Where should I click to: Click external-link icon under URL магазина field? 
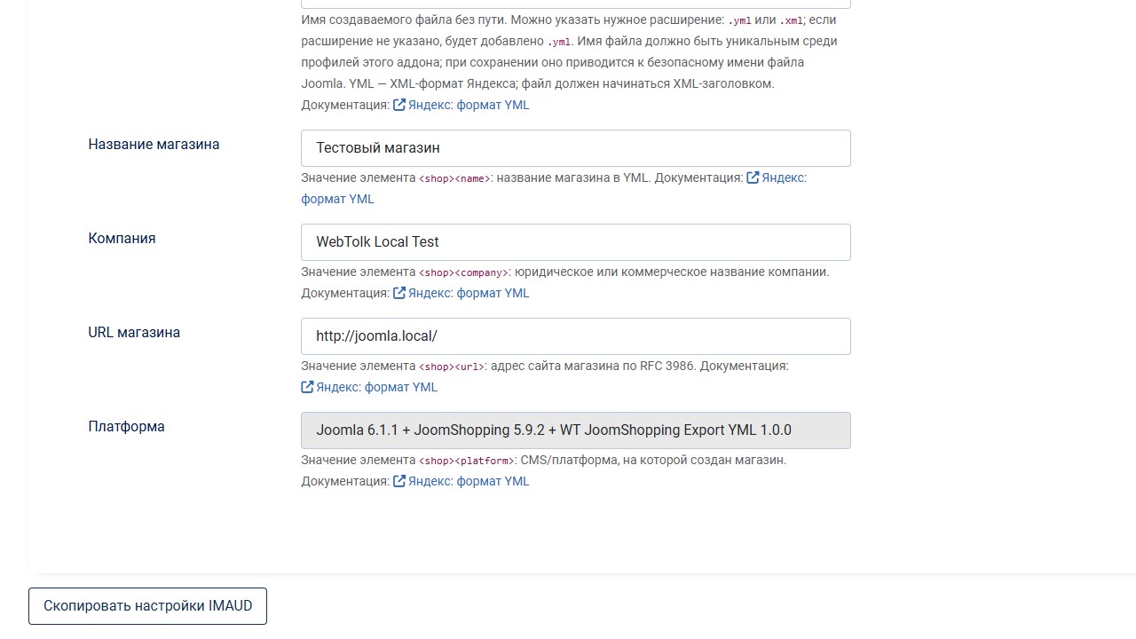click(x=307, y=387)
